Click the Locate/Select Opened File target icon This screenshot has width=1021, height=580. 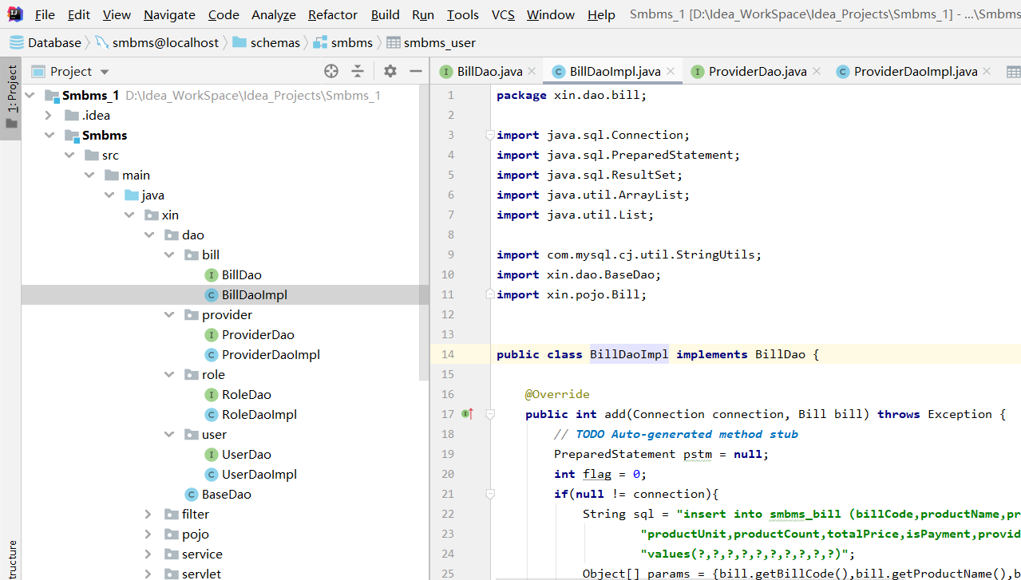click(331, 71)
